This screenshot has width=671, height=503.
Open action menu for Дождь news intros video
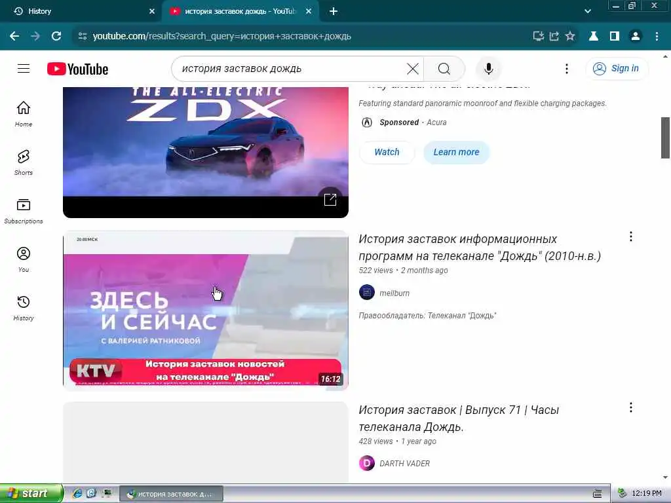click(631, 236)
